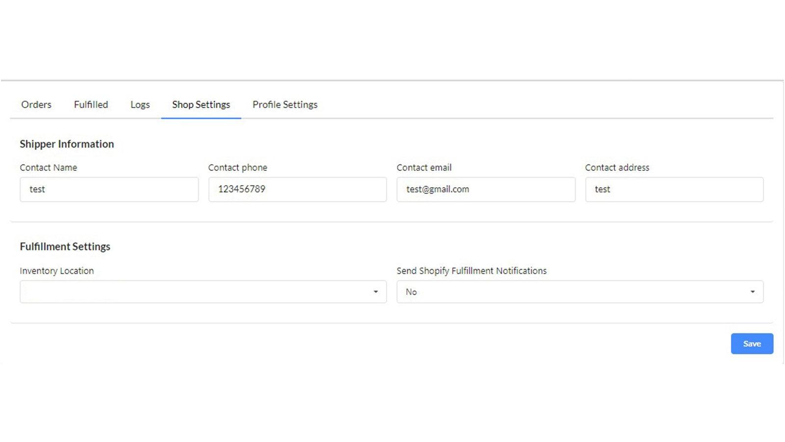Select the Shop Settings tab
Screen dimensions: 785x442
coord(201,105)
